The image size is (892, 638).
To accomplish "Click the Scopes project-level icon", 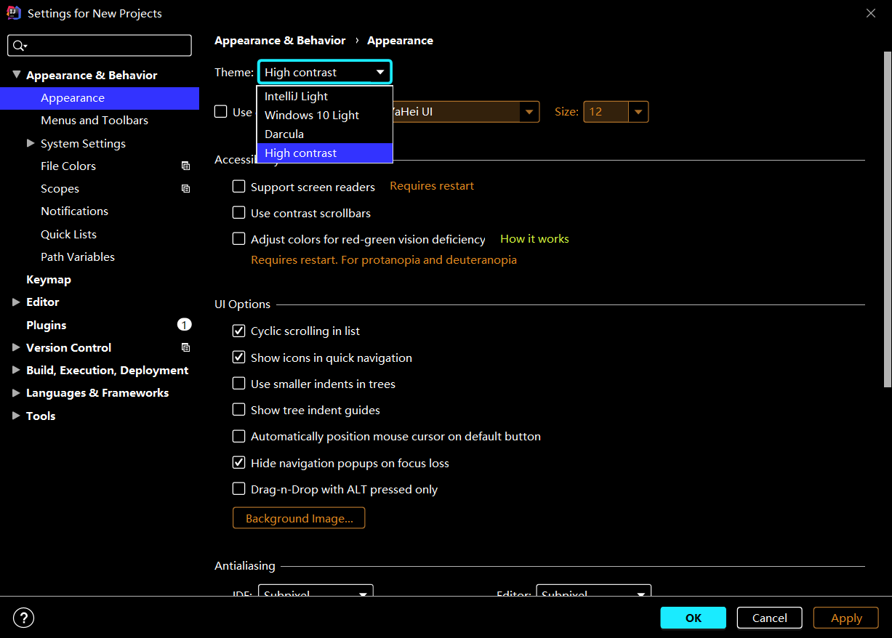I will tap(185, 188).
